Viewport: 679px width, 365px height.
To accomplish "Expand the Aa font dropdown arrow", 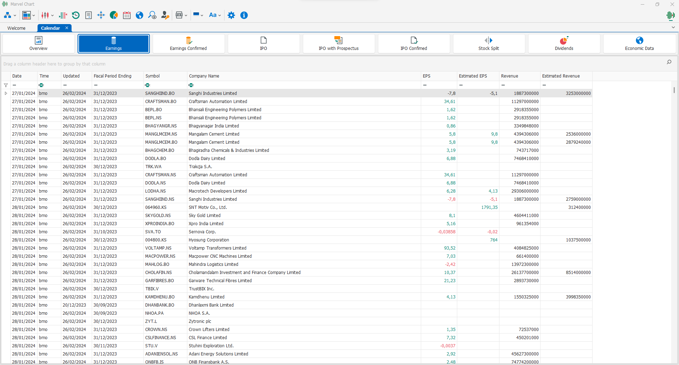I will click(220, 16).
